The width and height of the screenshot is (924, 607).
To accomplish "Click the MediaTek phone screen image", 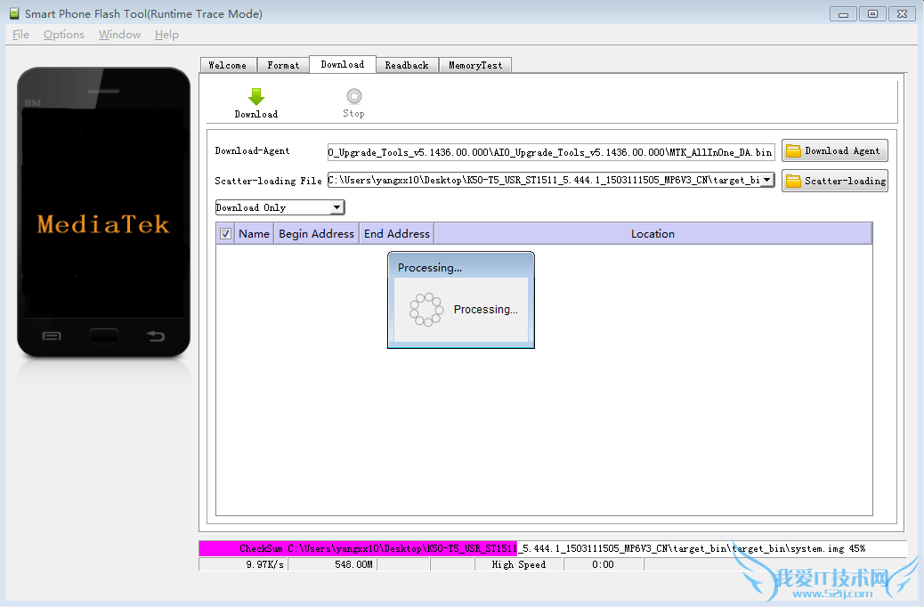I will pos(103,214).
